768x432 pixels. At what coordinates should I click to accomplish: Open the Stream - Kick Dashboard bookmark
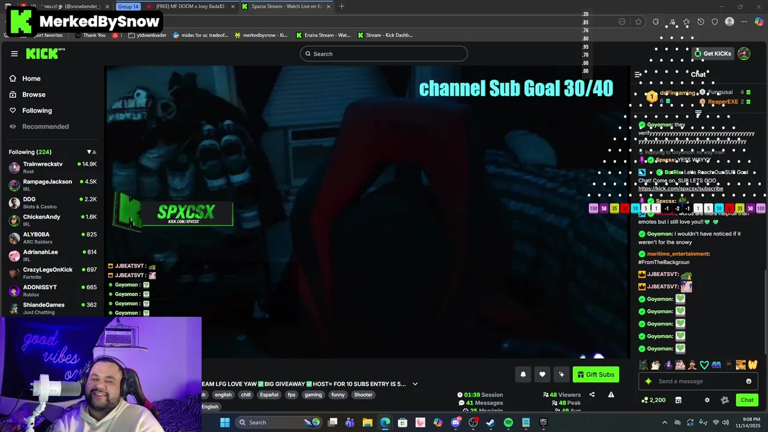(385, 35)
